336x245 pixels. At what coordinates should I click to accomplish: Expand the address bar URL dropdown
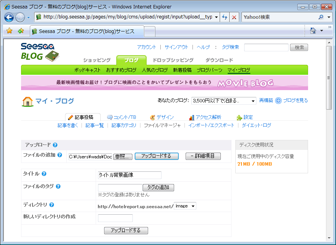pyautogui.click(x=217, y=17)
